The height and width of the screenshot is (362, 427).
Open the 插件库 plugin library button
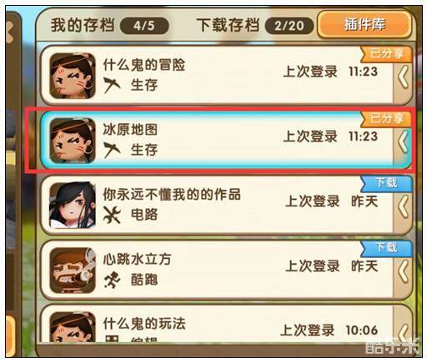(364, 24)
